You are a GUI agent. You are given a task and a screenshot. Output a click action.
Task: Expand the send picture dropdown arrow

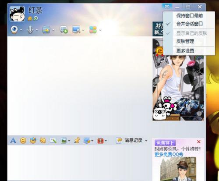(69, 141)
